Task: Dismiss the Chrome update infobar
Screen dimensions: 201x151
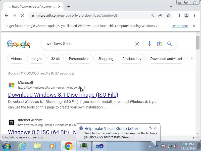Action: (194, 26)
